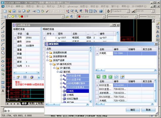Click the 取消 button
The image size is (161, 118).
(x=148, y=110)
